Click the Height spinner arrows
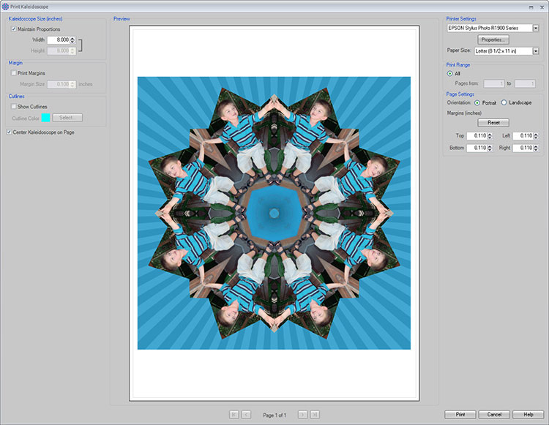 [72, 50]
